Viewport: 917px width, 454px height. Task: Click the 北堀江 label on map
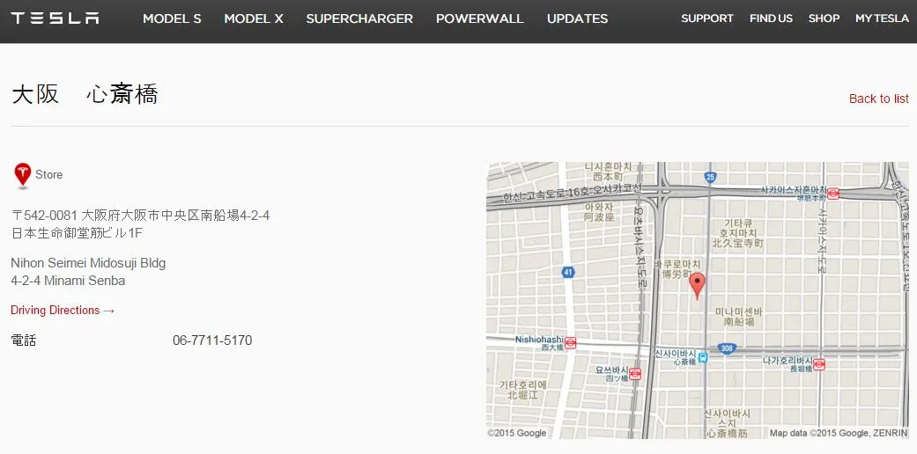point(522,395)
